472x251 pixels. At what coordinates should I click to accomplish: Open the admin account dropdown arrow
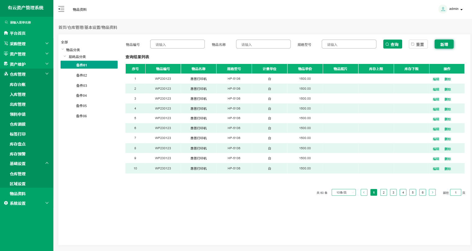(461, 10)
